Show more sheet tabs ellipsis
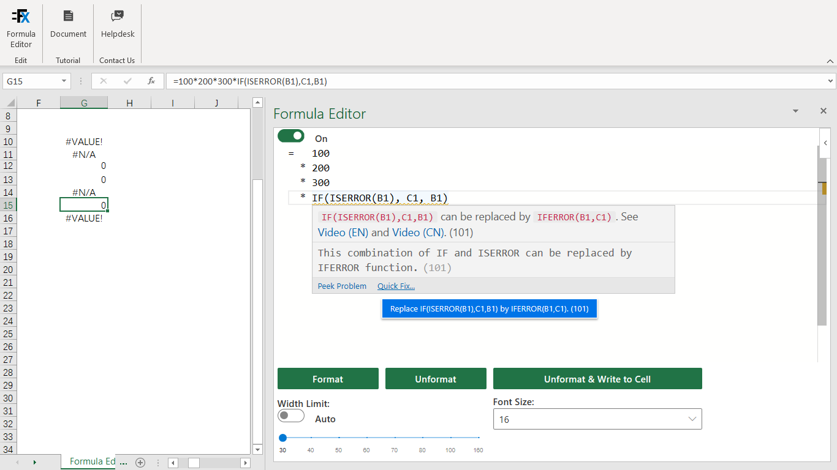Image resolution: width=837 pixels, height=470 pixels. pyautogui.click(x=123, y=463)
